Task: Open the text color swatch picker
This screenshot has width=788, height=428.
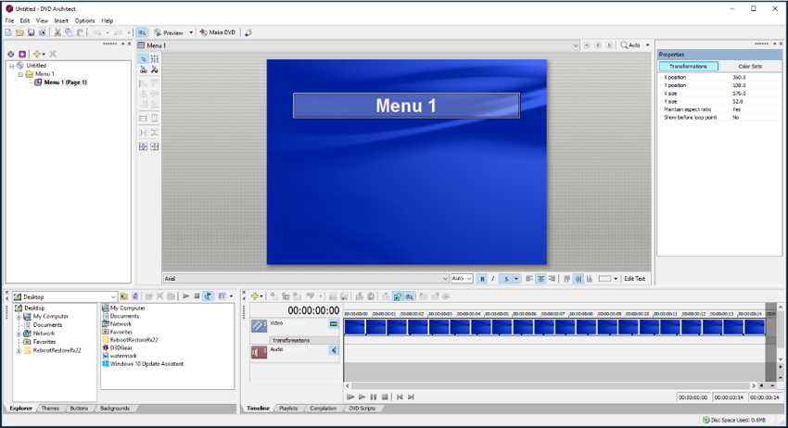Action: point(604,279)
